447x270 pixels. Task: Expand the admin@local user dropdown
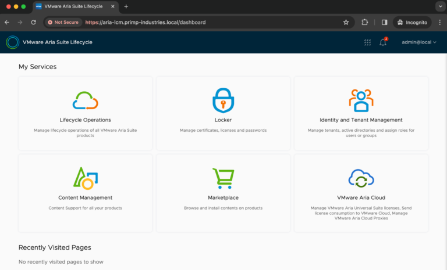tap(419, 42)
